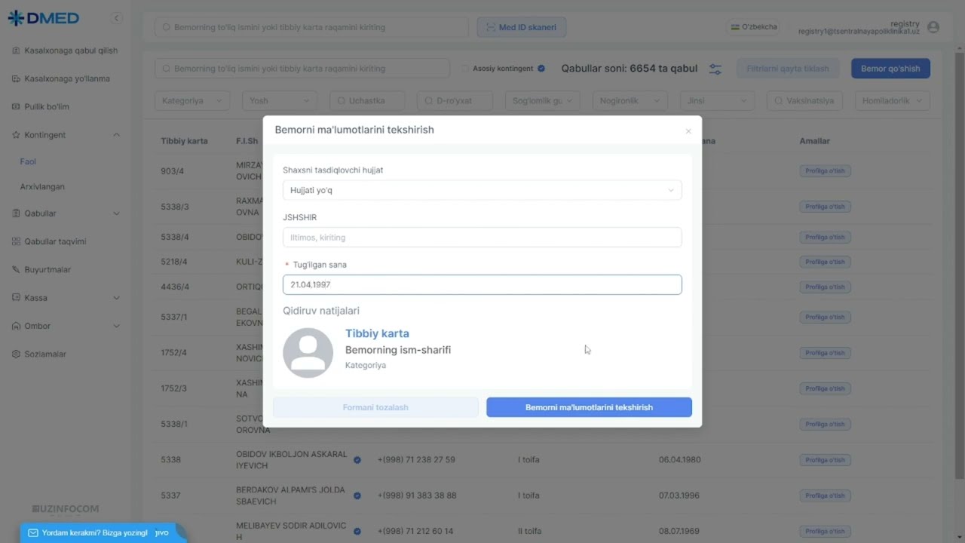Collapse the Kontingent section chevron

click(x=116, y=135)
